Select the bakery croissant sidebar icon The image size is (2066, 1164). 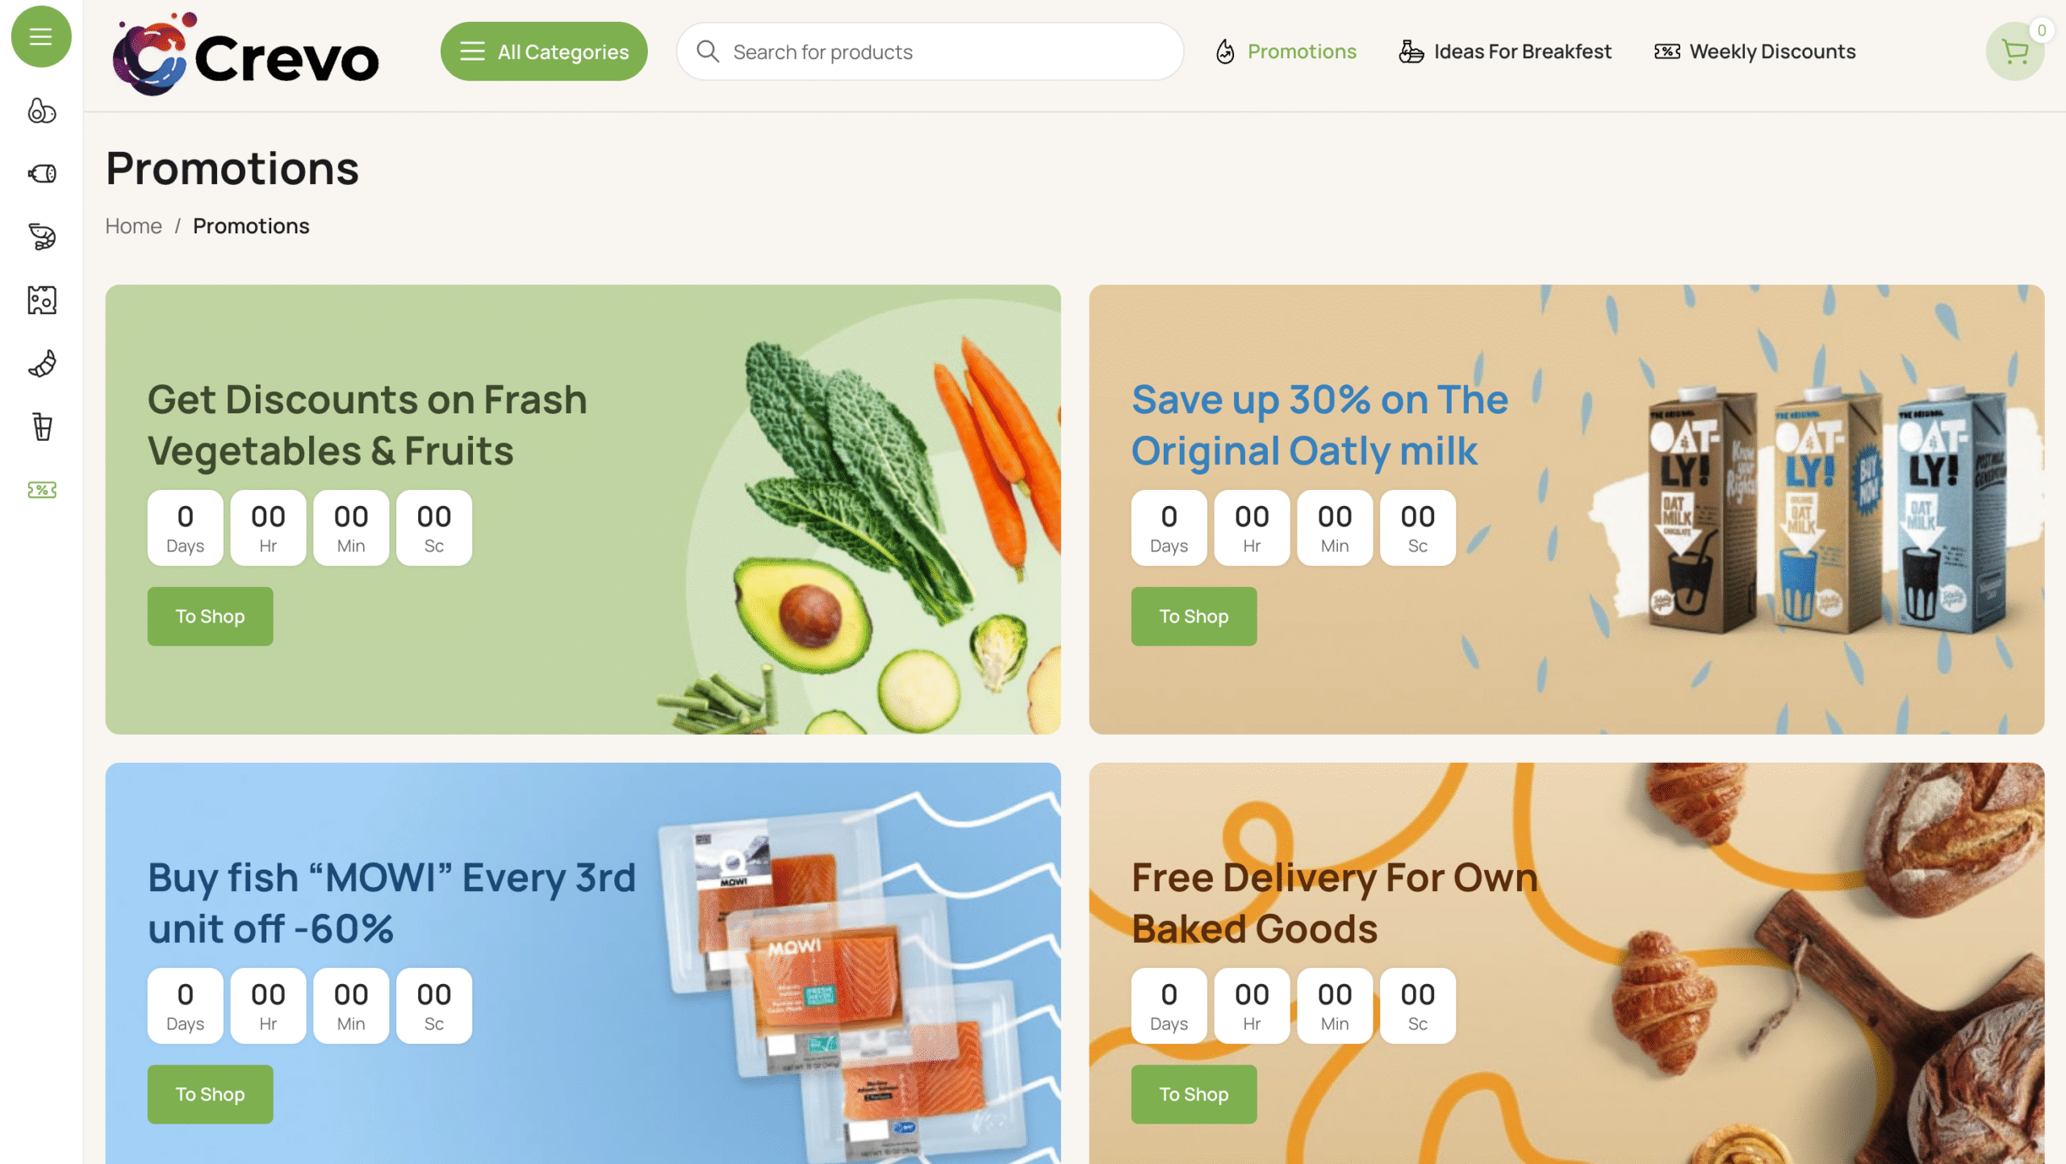click(x=42, y=363)
